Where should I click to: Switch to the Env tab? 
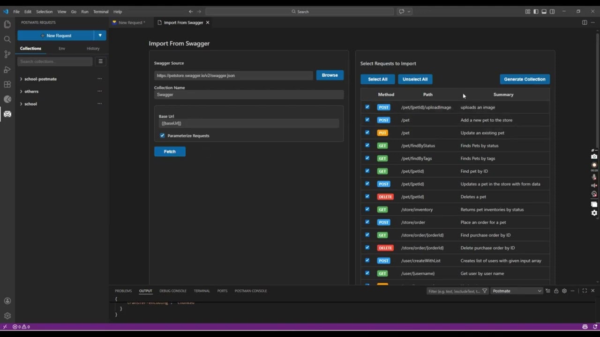[62, 48]
